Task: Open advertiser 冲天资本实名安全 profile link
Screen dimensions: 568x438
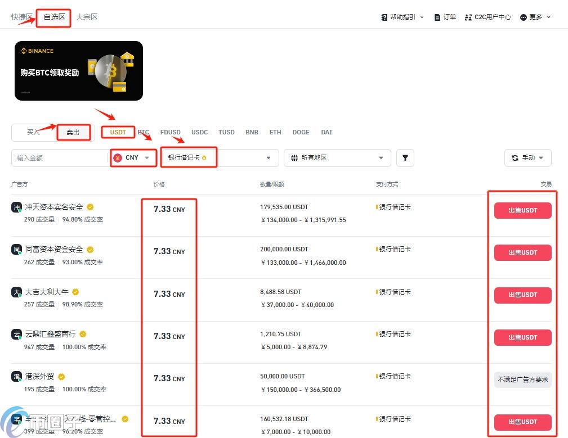Action: pyautogui.click(x=54, y=207)
